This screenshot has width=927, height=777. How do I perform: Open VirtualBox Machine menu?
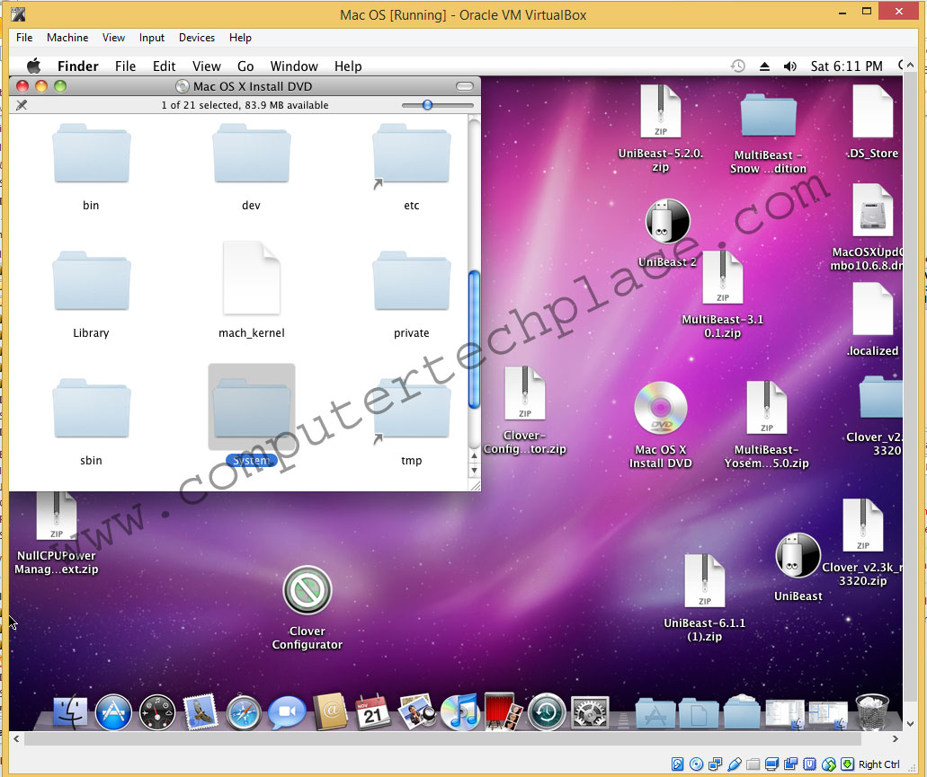tap(67, 38)
